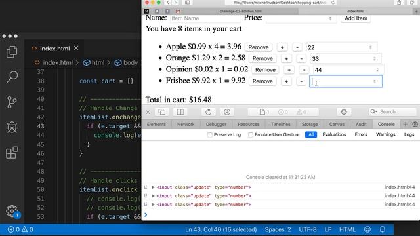Switch to the Network inspector tab
This screenshot has height=236, width=420.
coord(186,124)
